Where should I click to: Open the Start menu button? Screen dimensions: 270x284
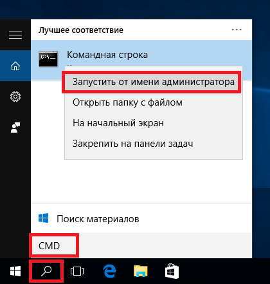(15, 271)
